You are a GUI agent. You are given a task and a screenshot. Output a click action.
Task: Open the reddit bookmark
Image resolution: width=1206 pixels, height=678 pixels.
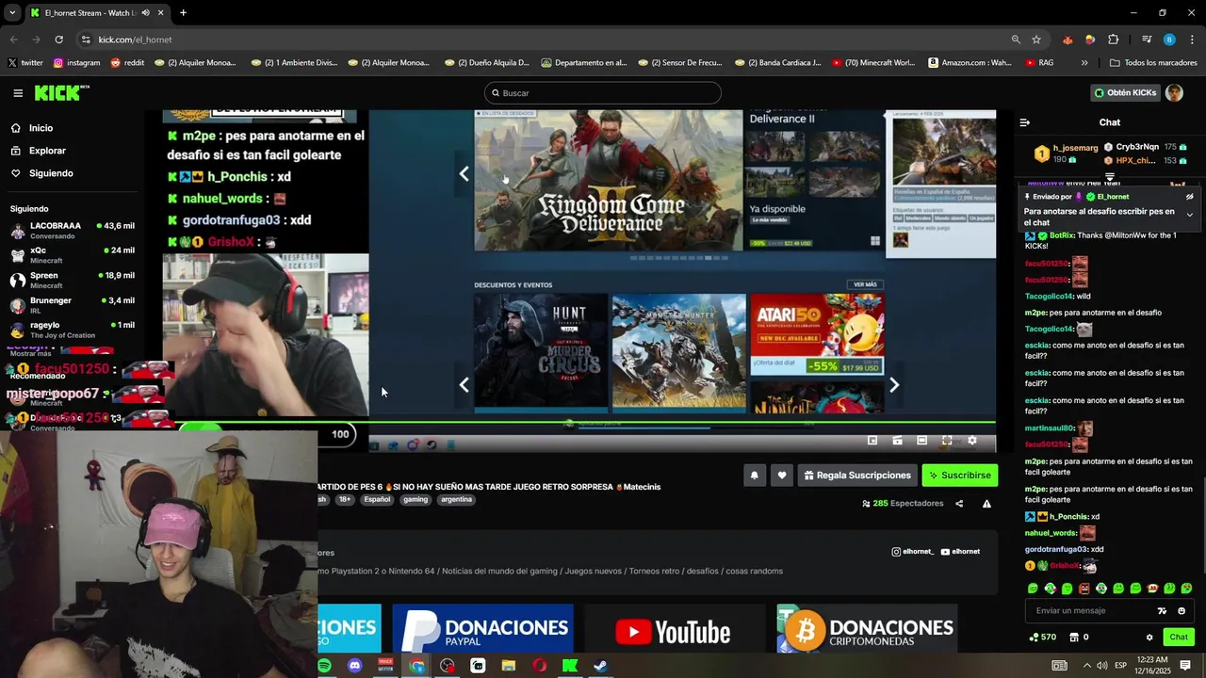pyautogui.click(x=127, y=63)
